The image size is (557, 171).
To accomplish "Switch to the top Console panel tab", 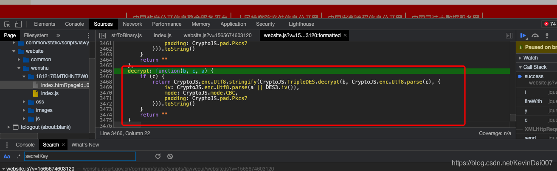I will click(x=74, y=24).
